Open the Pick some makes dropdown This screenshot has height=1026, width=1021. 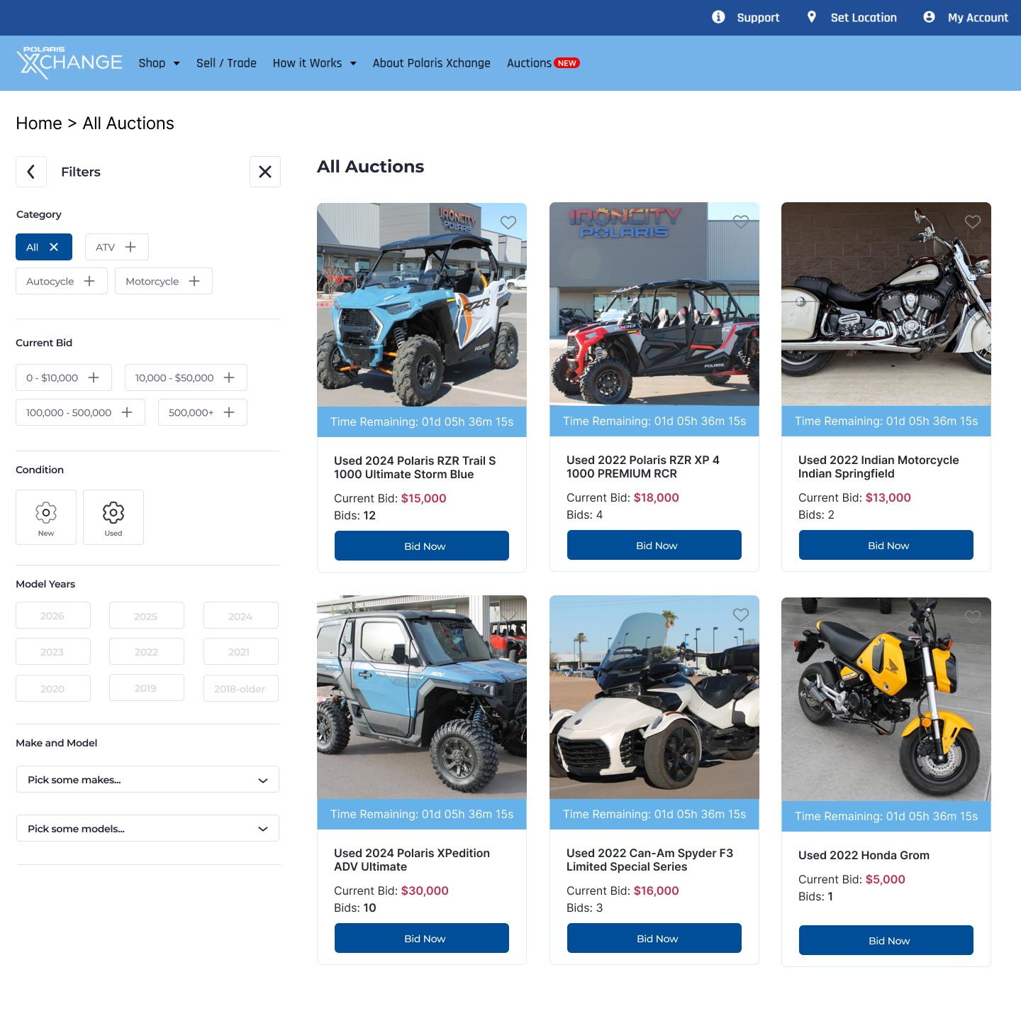[x=147, y=779]
